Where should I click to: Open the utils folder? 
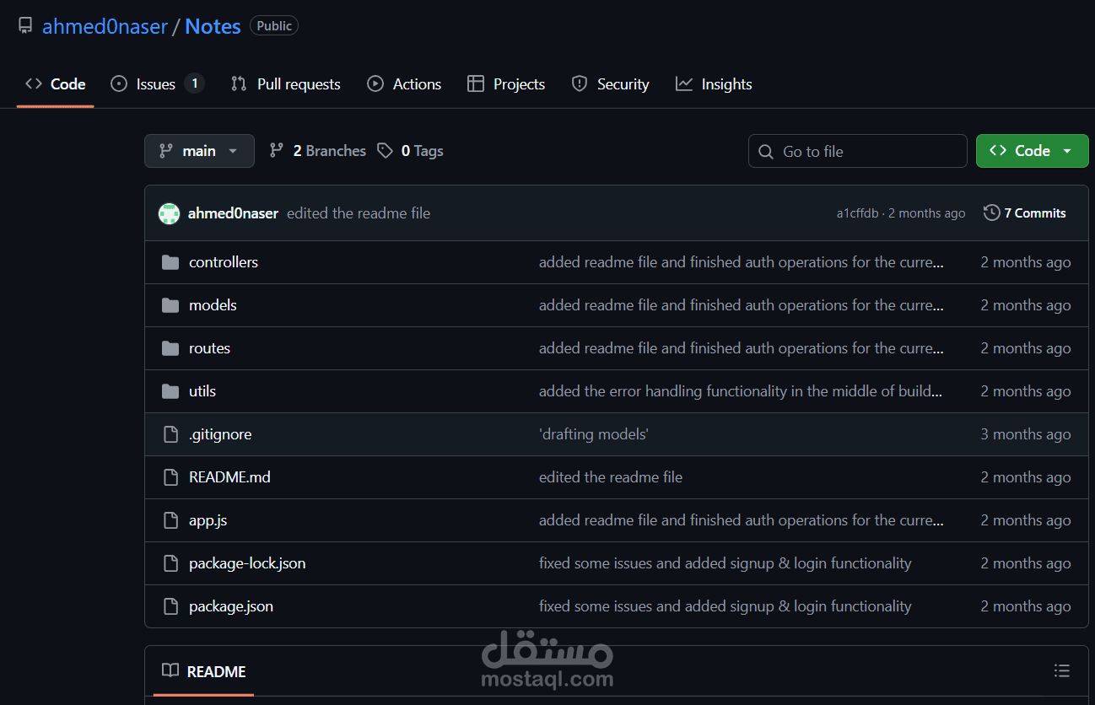[202, 391]
